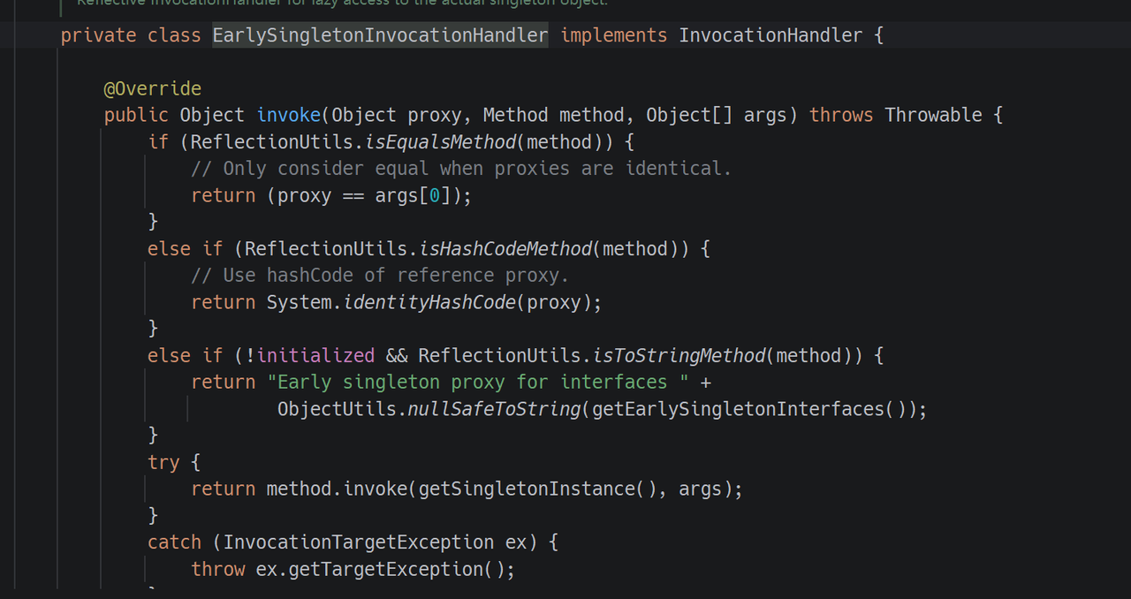Click InvocationTargetException in the catch clause
The width and height of the screenshot is (1131, 599).
coord(359,542)
